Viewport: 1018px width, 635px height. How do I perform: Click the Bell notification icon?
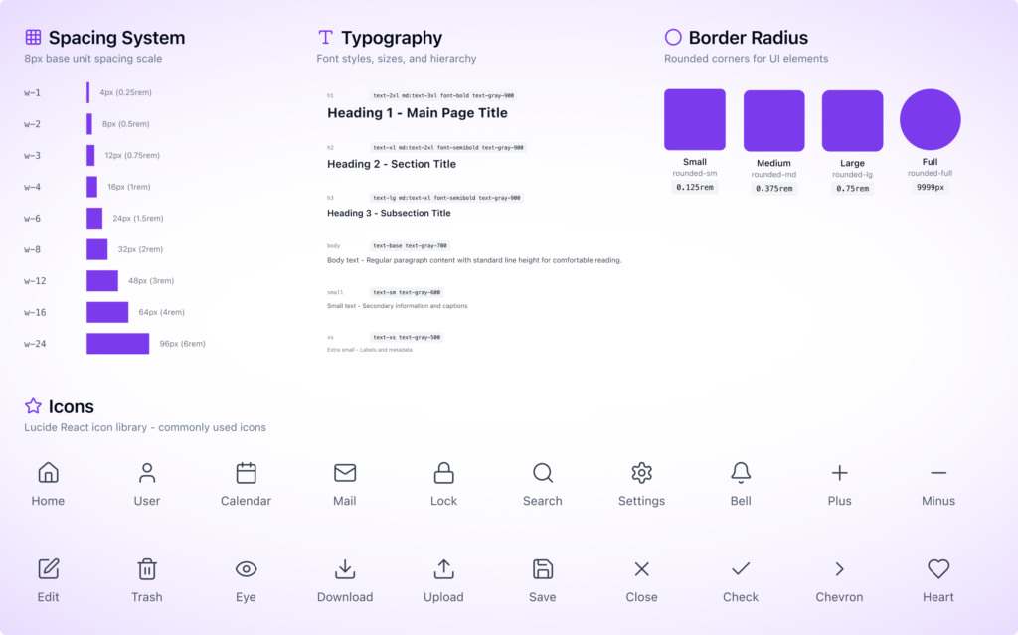coord(741,473)
